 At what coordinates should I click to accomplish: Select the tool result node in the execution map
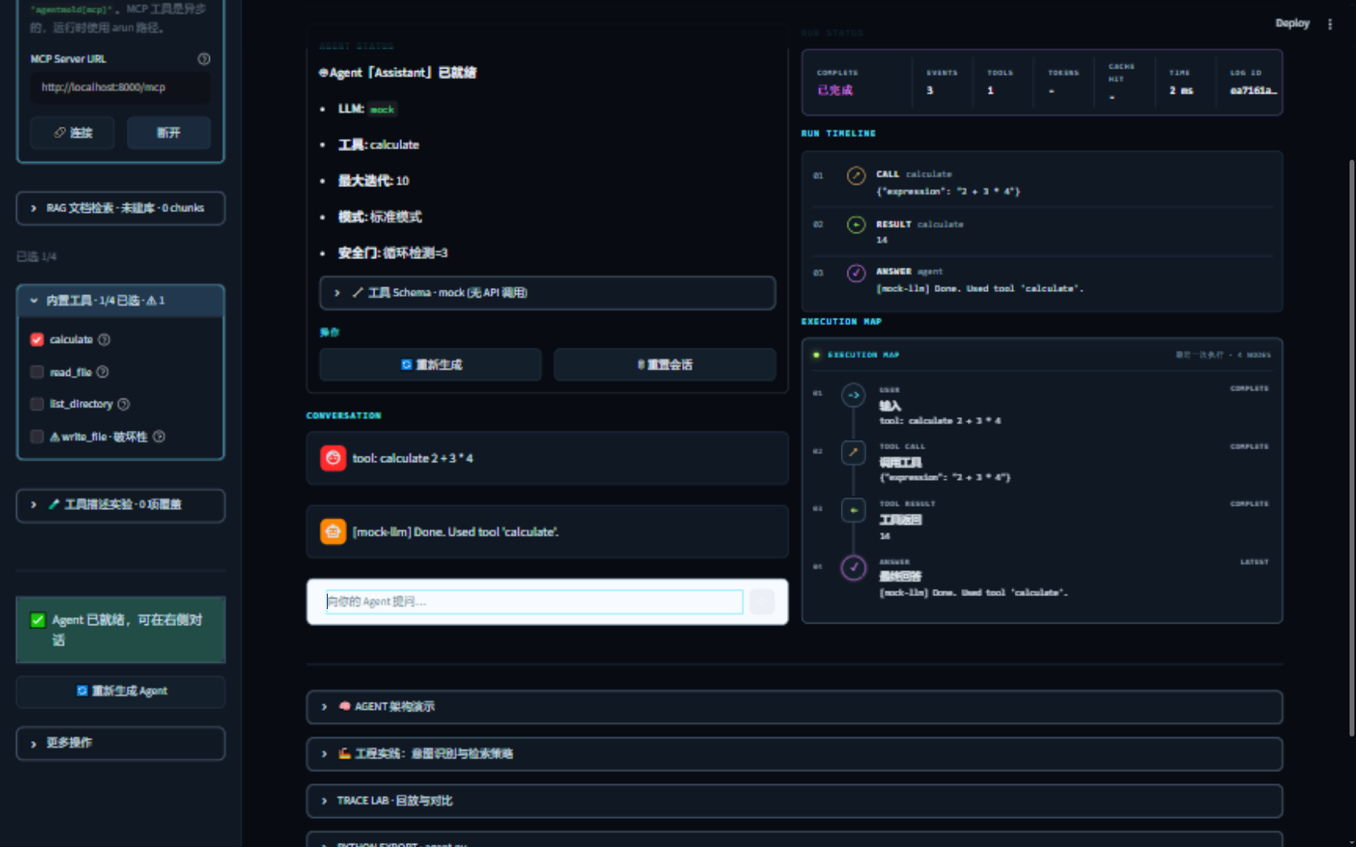853,510
